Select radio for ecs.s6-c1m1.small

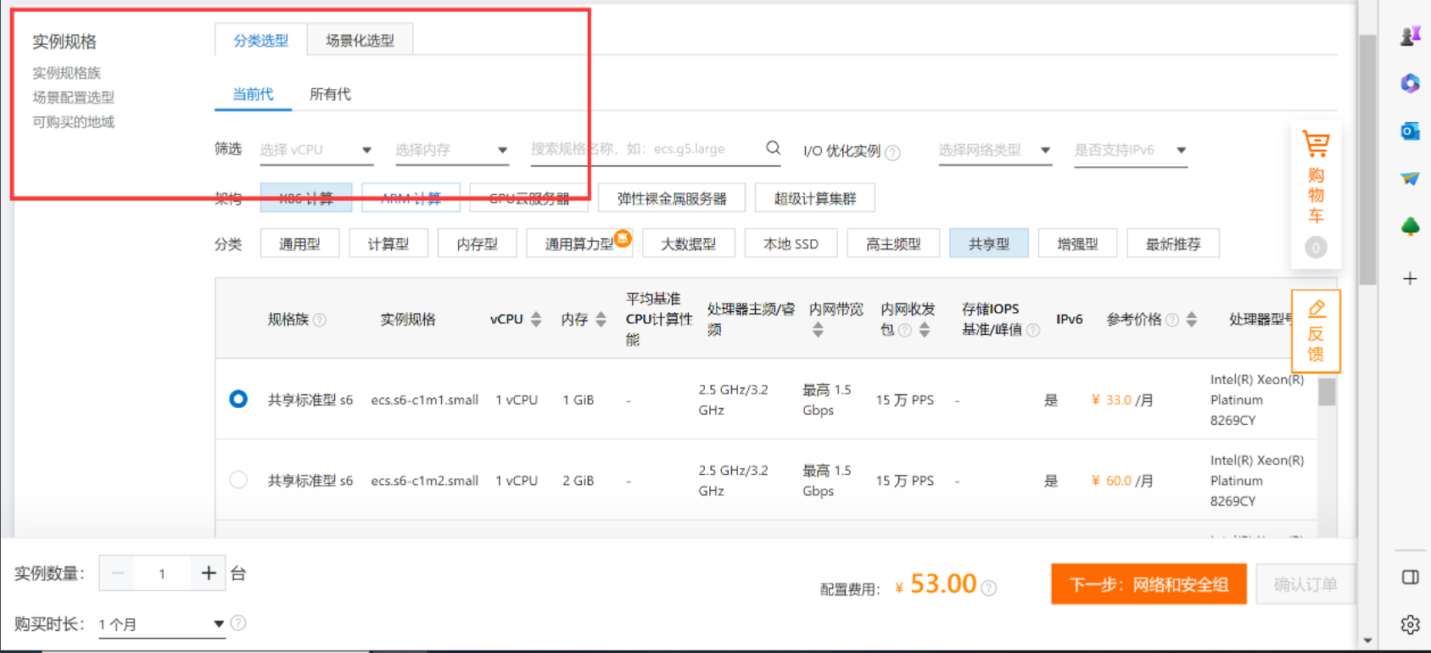[238, 399]
